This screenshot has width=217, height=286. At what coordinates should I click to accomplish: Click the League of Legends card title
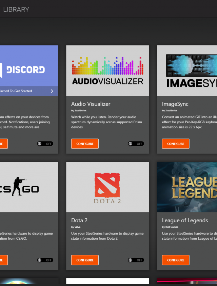185,220
